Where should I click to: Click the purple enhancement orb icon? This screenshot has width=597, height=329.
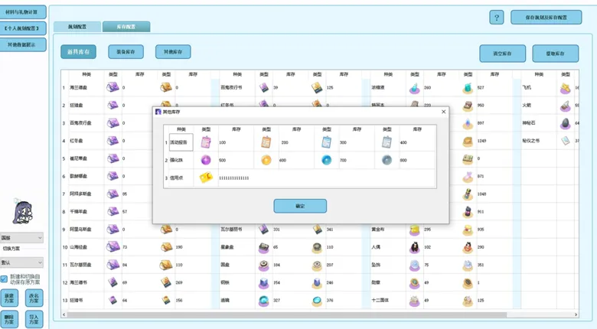206,160
